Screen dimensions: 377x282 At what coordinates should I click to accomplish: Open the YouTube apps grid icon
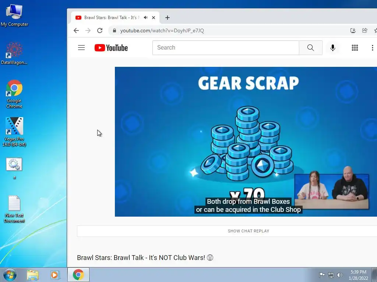click(x=355, y=48)
